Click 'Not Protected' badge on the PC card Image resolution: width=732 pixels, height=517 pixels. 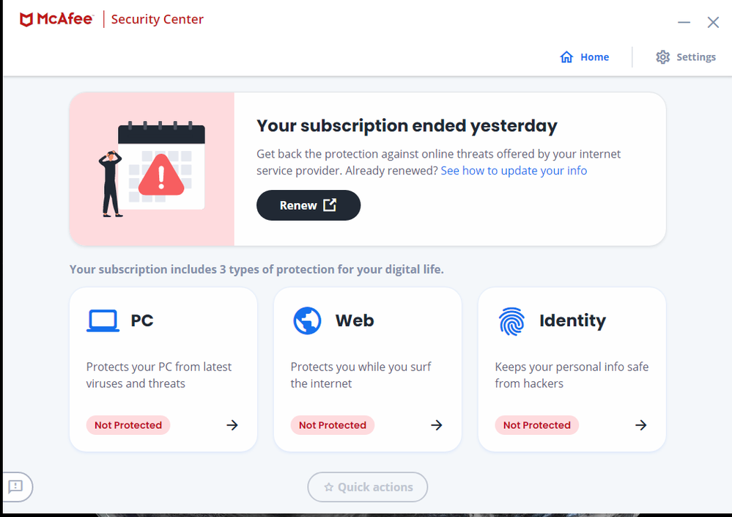(127, 425)
